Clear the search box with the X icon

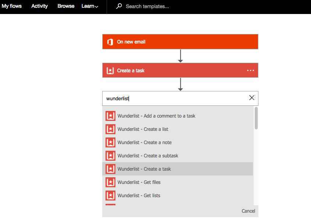pos(252,98)
